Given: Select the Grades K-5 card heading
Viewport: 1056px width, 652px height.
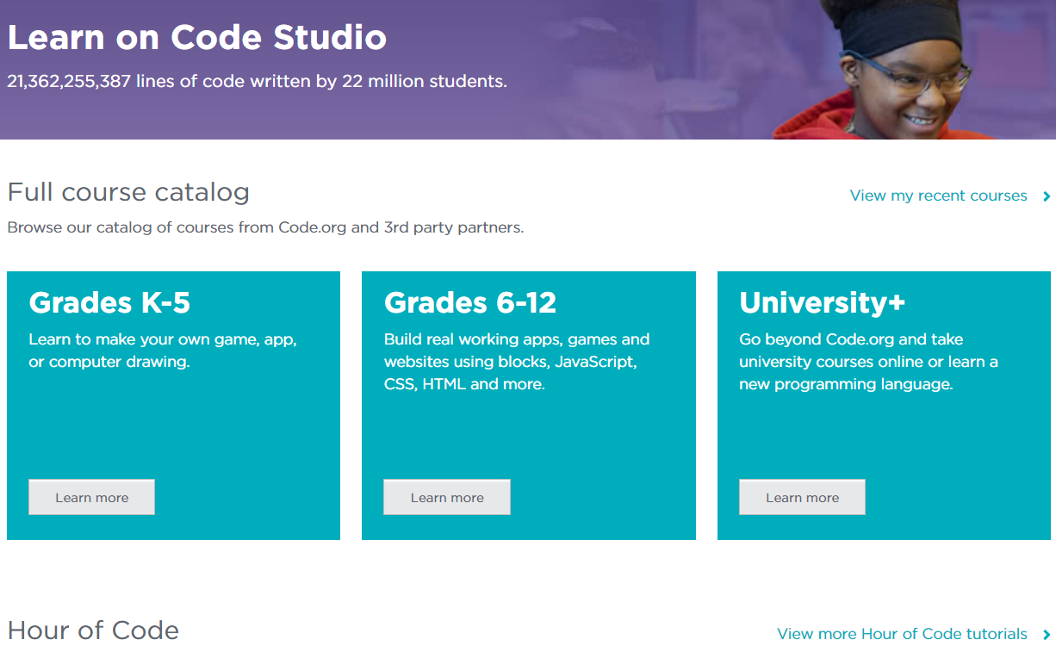Looking at the screenshot, I should coord(109,302).
